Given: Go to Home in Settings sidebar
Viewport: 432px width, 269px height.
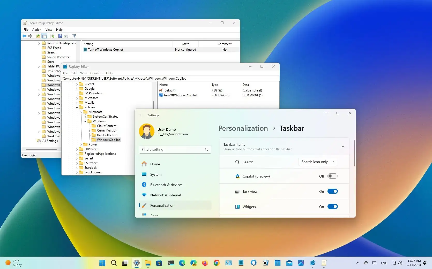Looking at the screenshot, I should pyautogui.click(x=175, y=164).
